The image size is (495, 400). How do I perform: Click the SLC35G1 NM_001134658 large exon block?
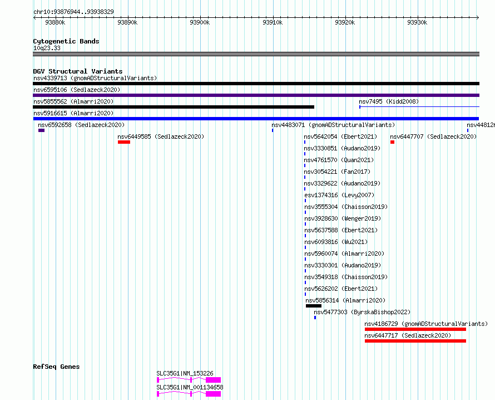(214, 394)
